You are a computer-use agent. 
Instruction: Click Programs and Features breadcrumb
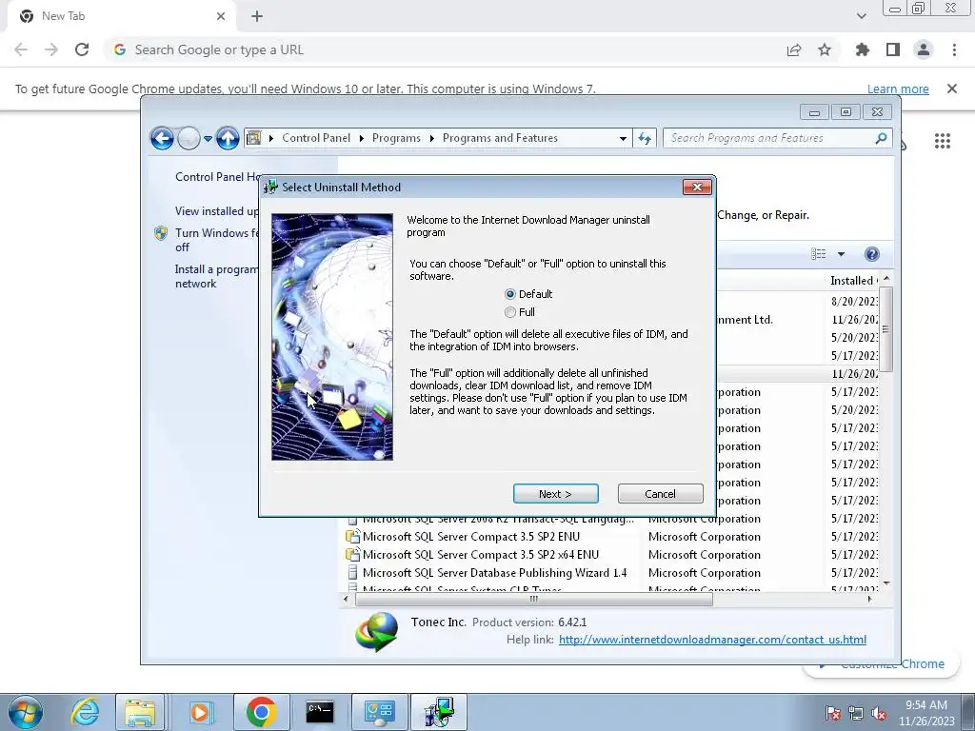pos(500,138)
